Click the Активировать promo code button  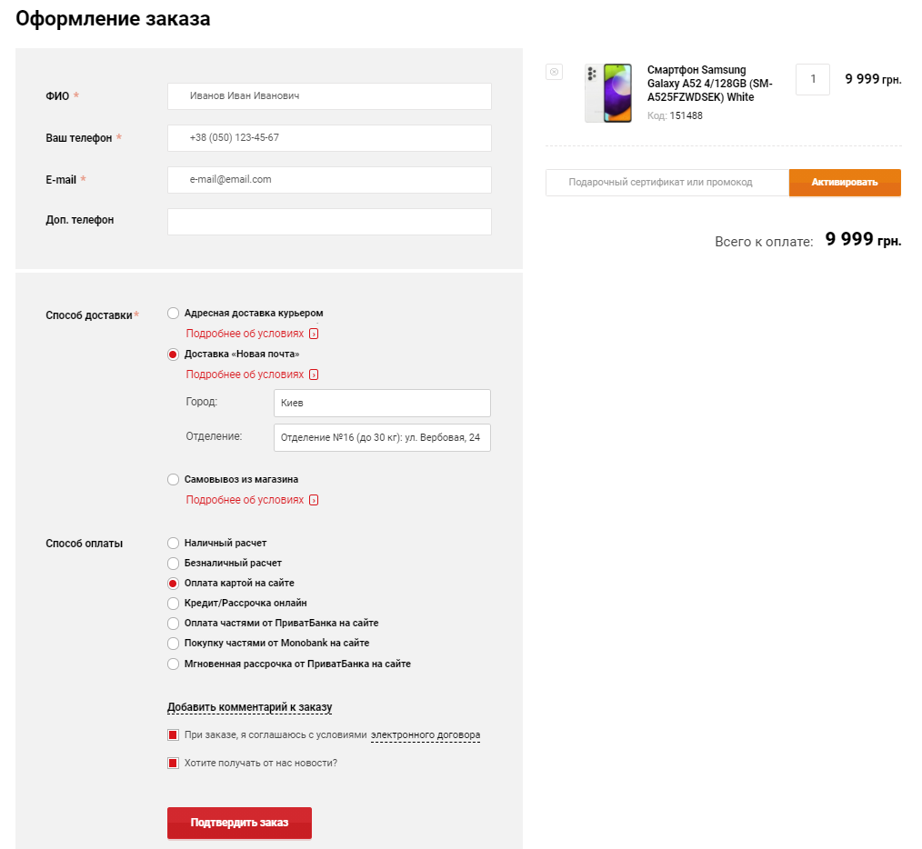[845, 183]
